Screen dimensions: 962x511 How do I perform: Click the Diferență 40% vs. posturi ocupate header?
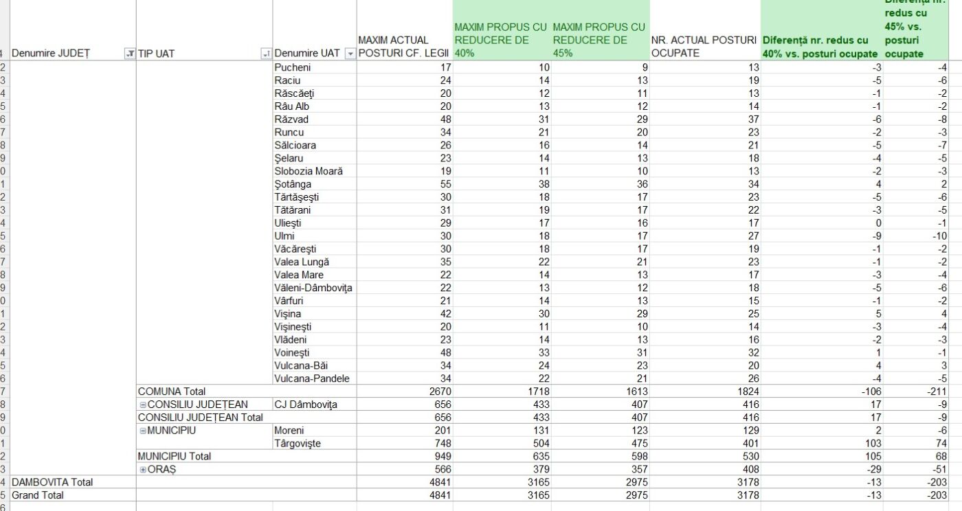(x=820, y=47)
